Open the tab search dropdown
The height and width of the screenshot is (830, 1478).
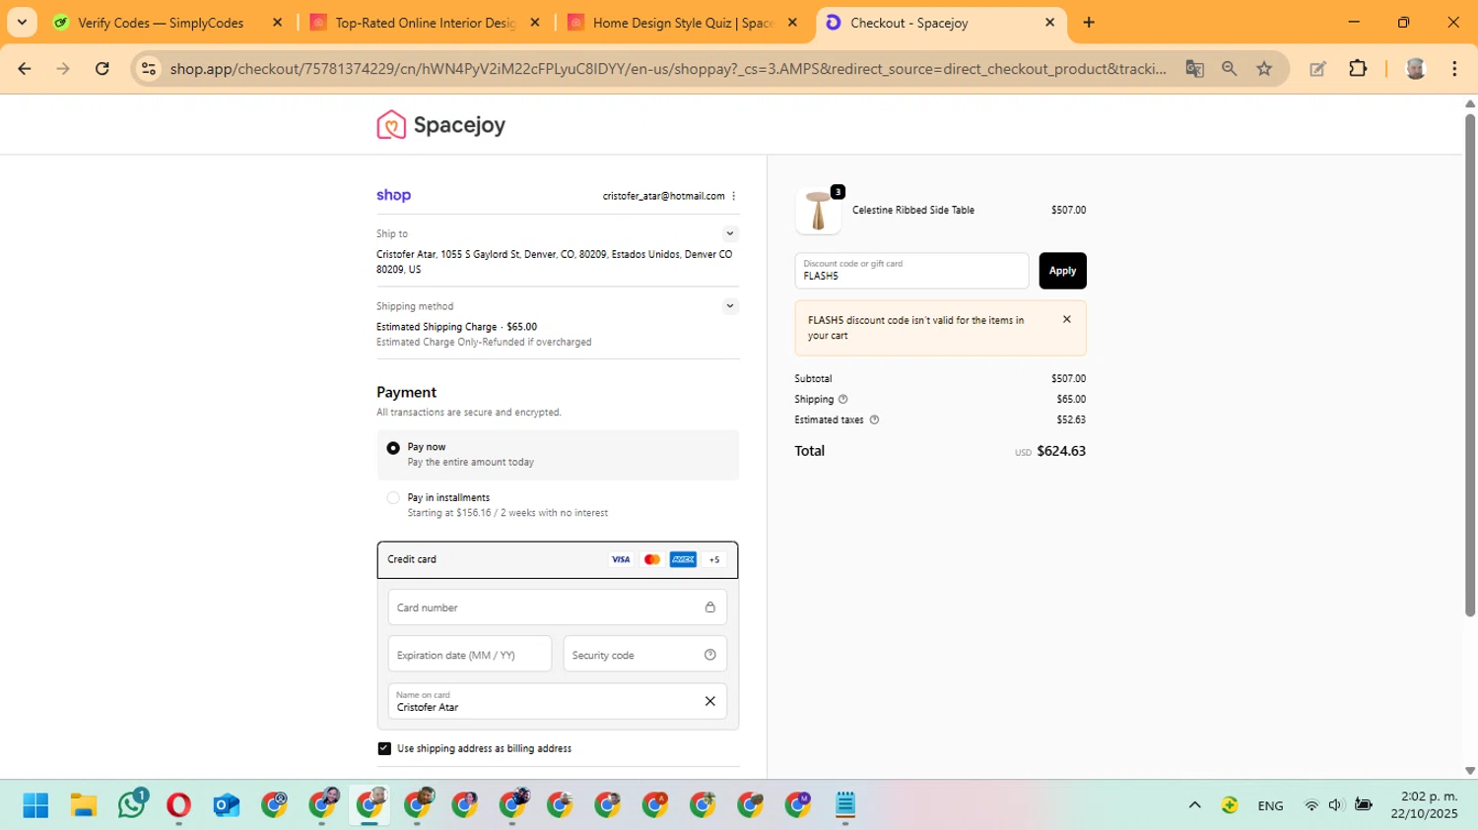[22, 23]
